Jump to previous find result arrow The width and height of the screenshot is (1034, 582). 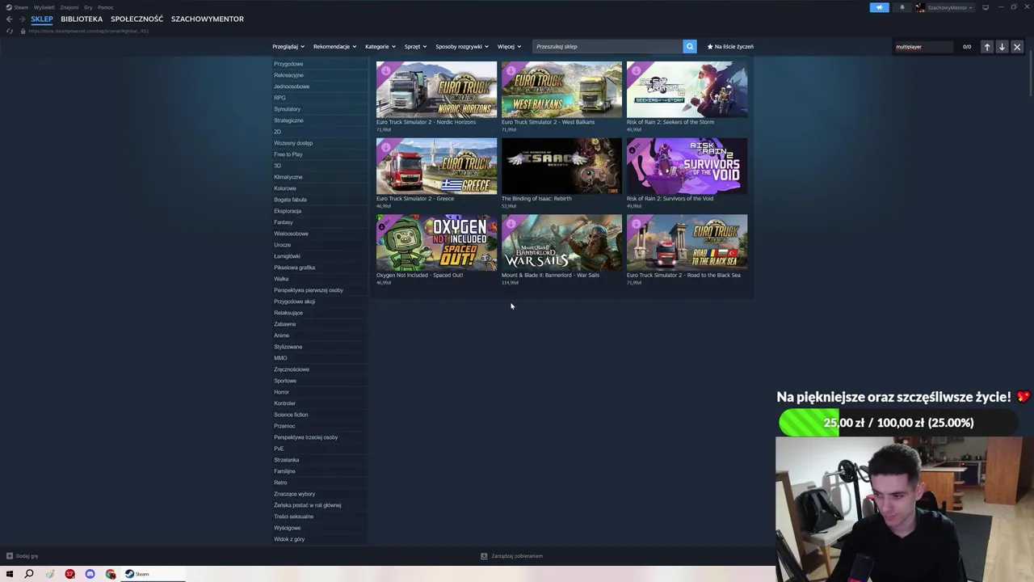point(987,47)
